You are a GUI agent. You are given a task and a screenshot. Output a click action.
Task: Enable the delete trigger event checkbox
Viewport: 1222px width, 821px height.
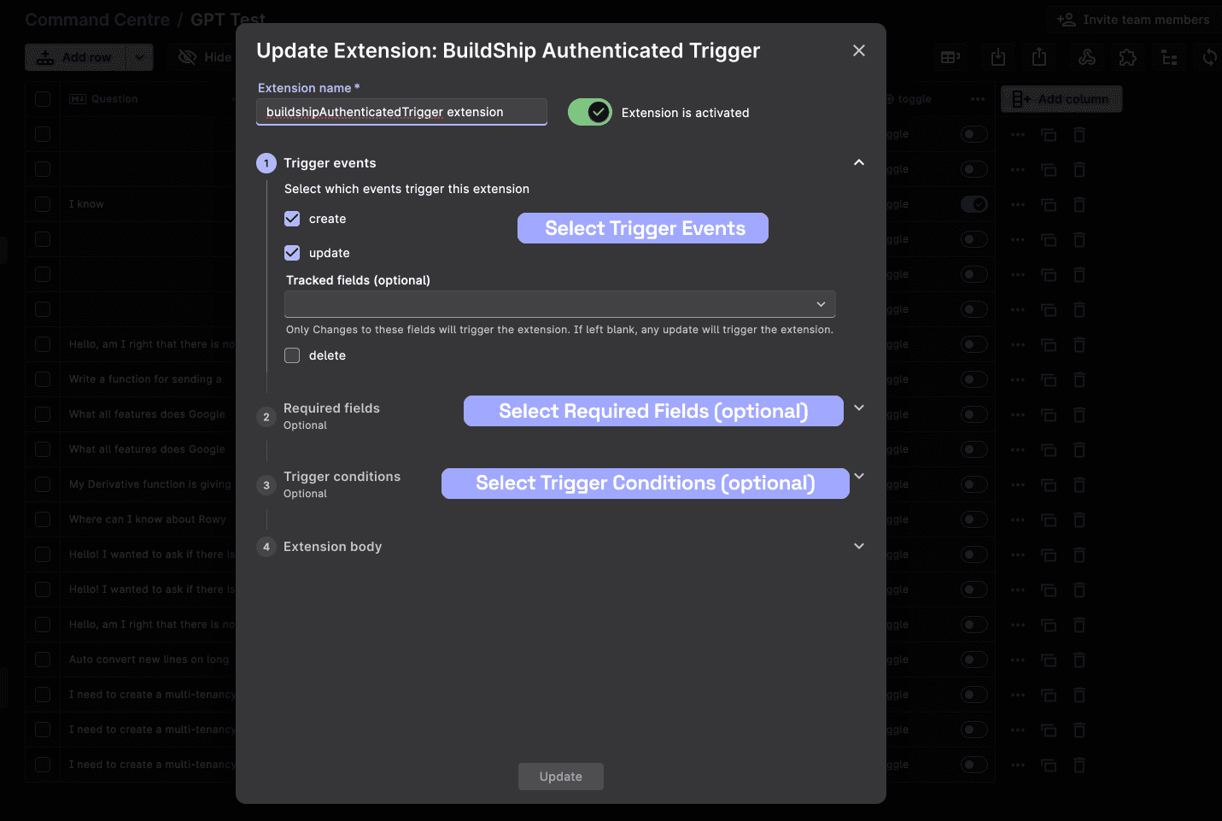coord(292,355)
